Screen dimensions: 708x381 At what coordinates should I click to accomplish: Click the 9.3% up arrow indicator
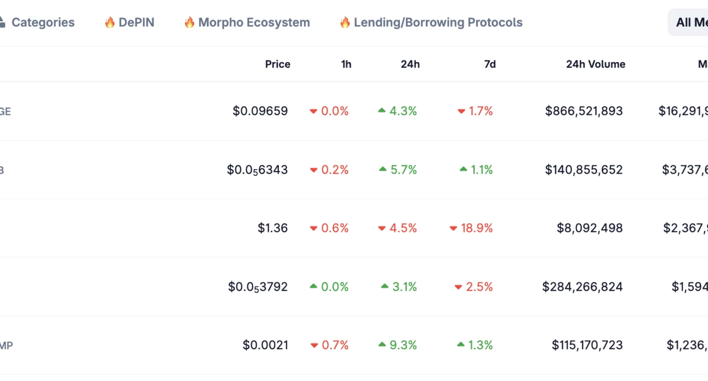[x=382, y=345]
